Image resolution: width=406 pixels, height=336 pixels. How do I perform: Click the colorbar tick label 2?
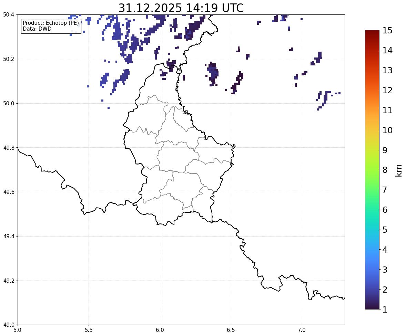point(385,290)
